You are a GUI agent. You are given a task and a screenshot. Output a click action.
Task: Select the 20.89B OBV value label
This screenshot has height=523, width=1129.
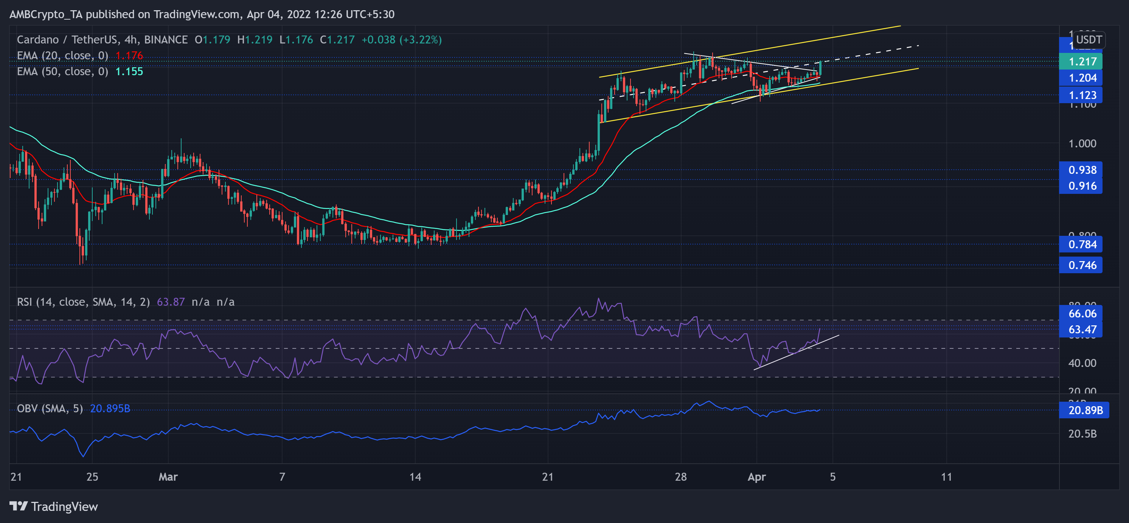coord(1083,410)
